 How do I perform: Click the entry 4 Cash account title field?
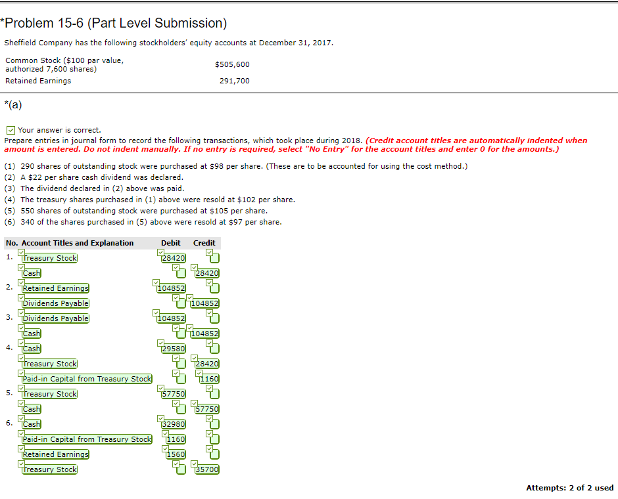click(x=30, y=348)
